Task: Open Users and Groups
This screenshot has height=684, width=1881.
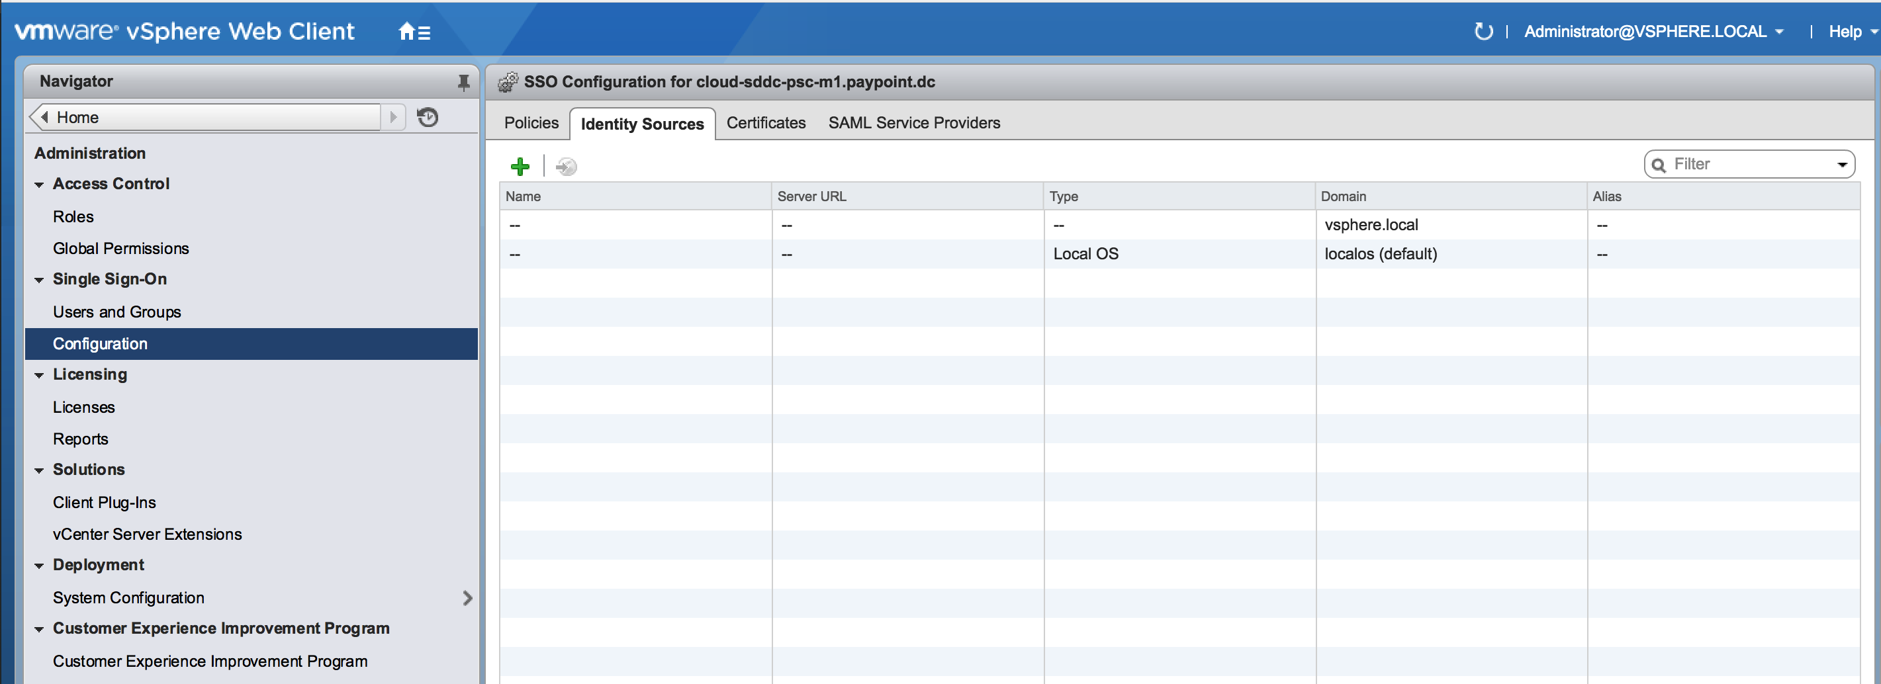Action: tap(117, 312)
